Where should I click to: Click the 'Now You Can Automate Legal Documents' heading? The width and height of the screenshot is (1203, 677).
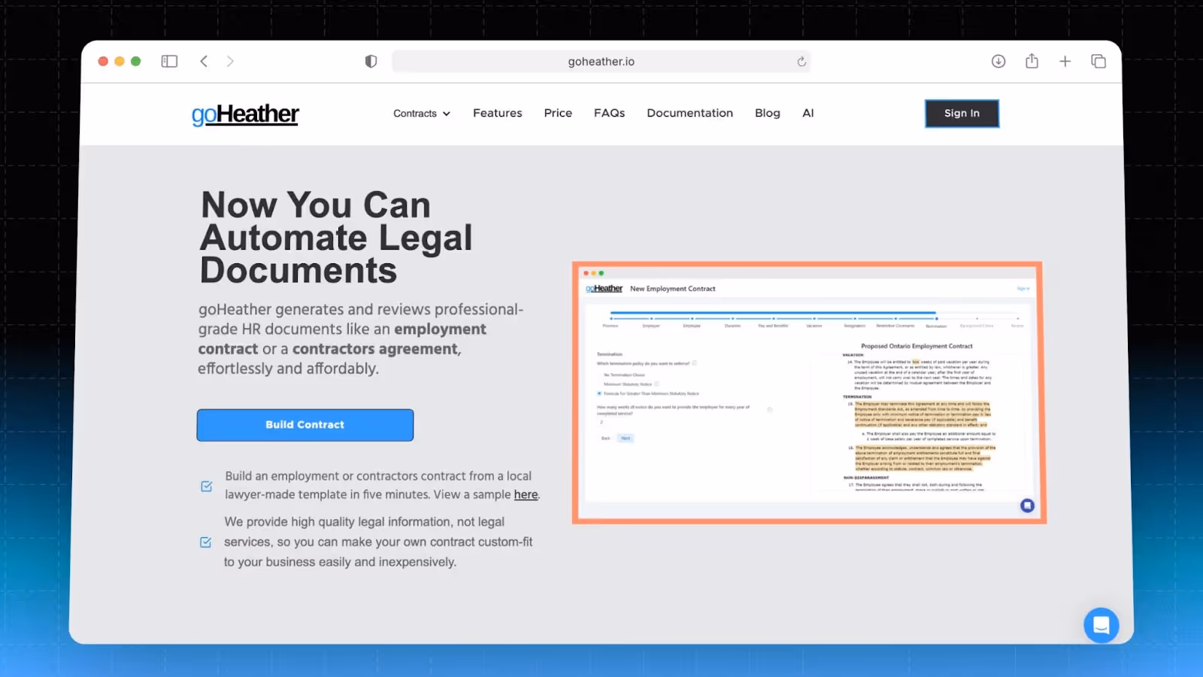coord(336,238)
